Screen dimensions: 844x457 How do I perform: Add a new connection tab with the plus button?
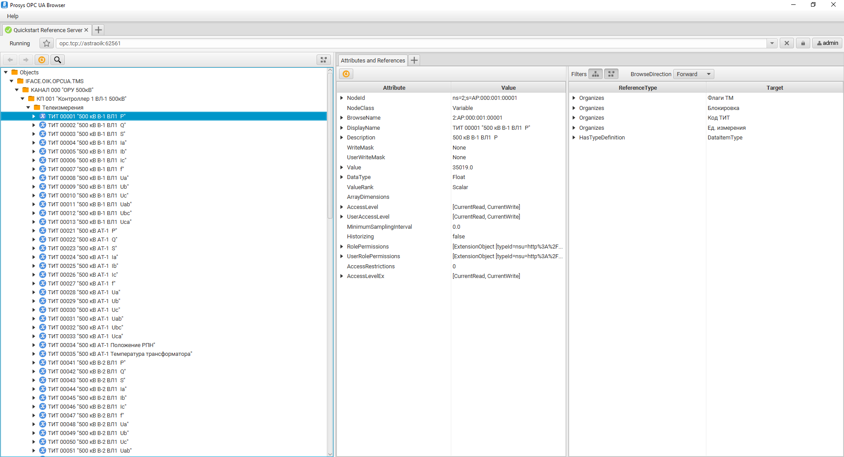[x=98, y=29]
